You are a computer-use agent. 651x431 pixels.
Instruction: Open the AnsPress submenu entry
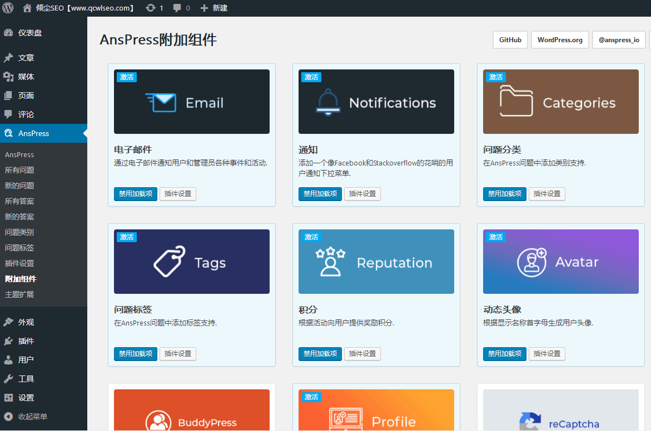click(x=19, y=155)
